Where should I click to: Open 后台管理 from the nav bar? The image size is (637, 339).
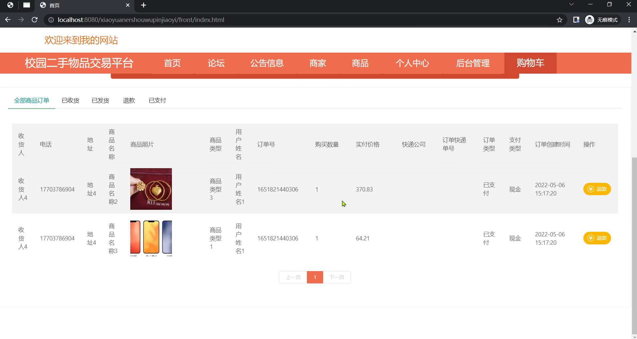pos(473,63)
